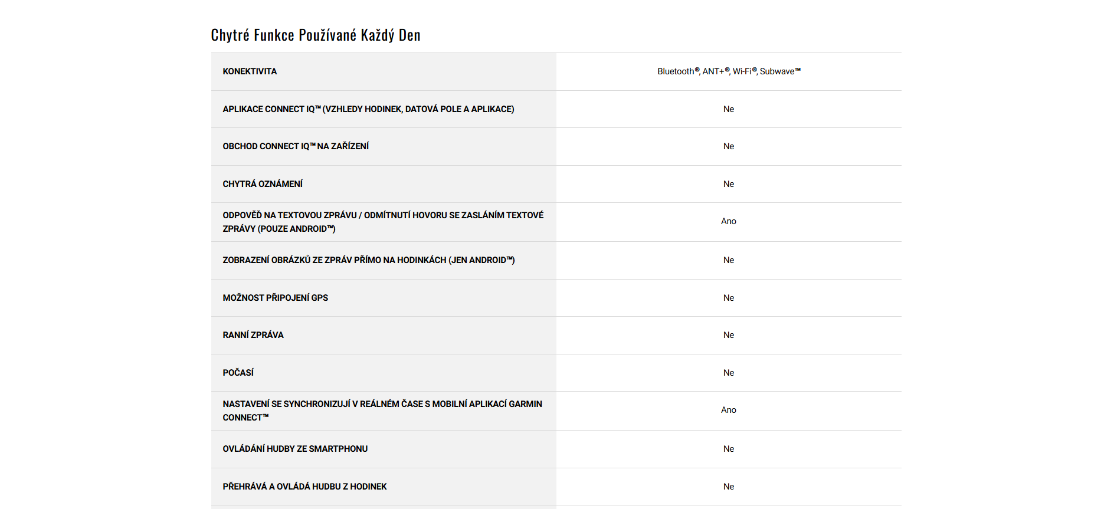
Task: Click the ZOBRAZENÍ OBRÁZKŮ ZE ZPRÁV label
Action: (x=369, y=260)
